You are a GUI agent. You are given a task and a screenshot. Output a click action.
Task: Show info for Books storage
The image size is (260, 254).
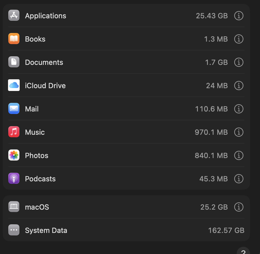pyautogui.click(x=239, y=39)
